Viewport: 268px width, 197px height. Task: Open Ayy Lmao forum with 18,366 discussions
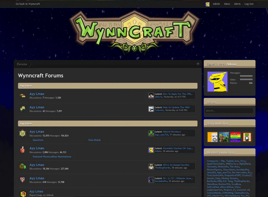(x=37, y=165)
